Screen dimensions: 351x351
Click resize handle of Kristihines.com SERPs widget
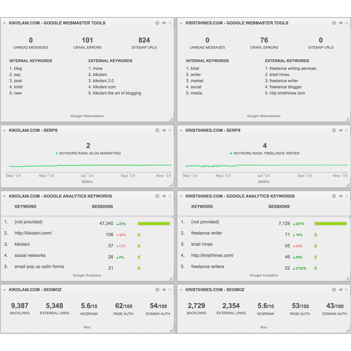pyautogui.click(x=347, y=185)
